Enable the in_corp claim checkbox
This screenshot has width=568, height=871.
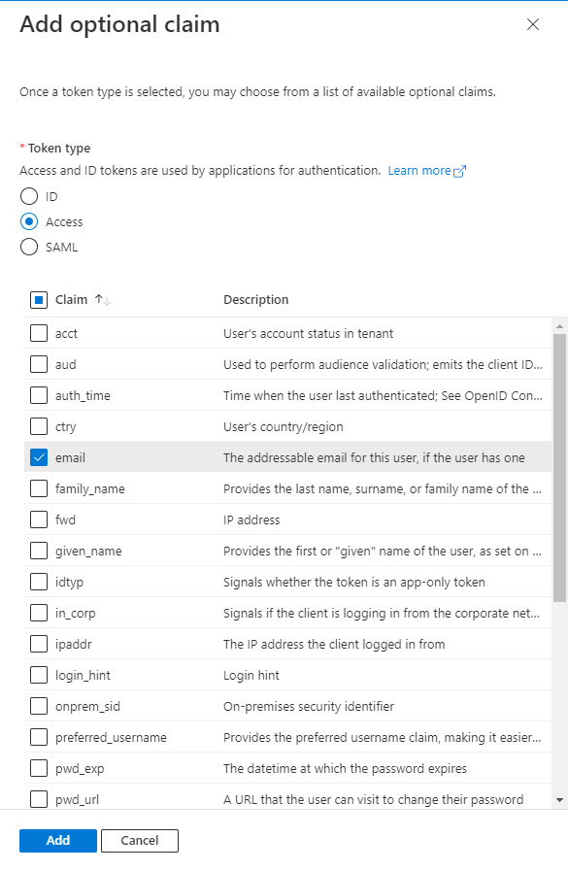coord(38,614)
